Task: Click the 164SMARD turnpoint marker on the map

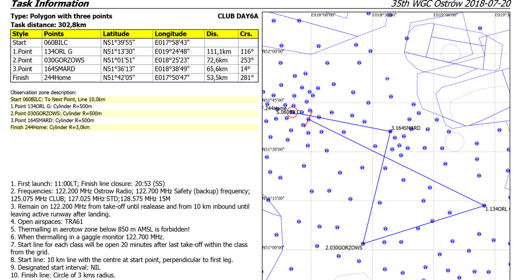Action: (x=390, y=131)
